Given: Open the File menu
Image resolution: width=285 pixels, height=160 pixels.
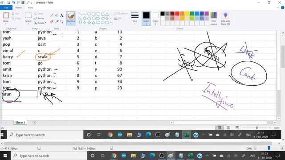Looking at the screenshot, I should coord(6,8).
